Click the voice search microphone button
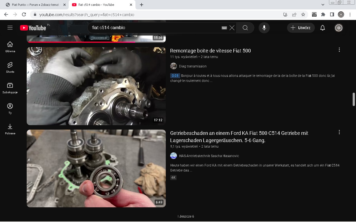This screenshot has width=356, height=222. (264, 28)
